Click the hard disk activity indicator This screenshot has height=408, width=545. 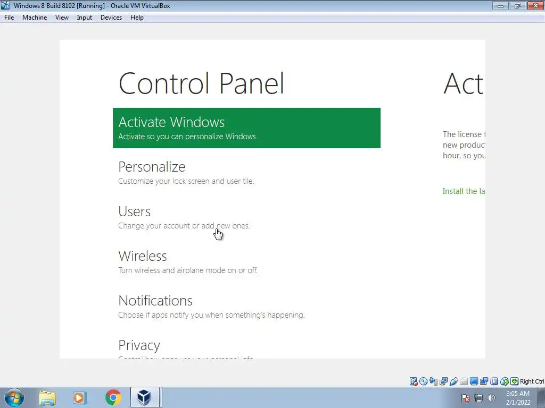(413, 381)
